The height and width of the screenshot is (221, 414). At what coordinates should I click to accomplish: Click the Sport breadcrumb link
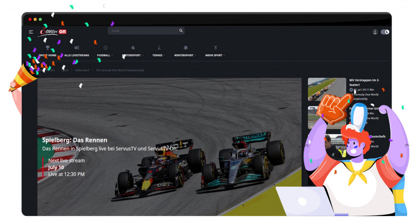click(65, 70)
